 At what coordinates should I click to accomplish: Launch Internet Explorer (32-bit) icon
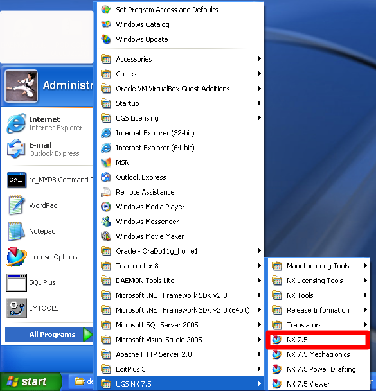(106, 133)
